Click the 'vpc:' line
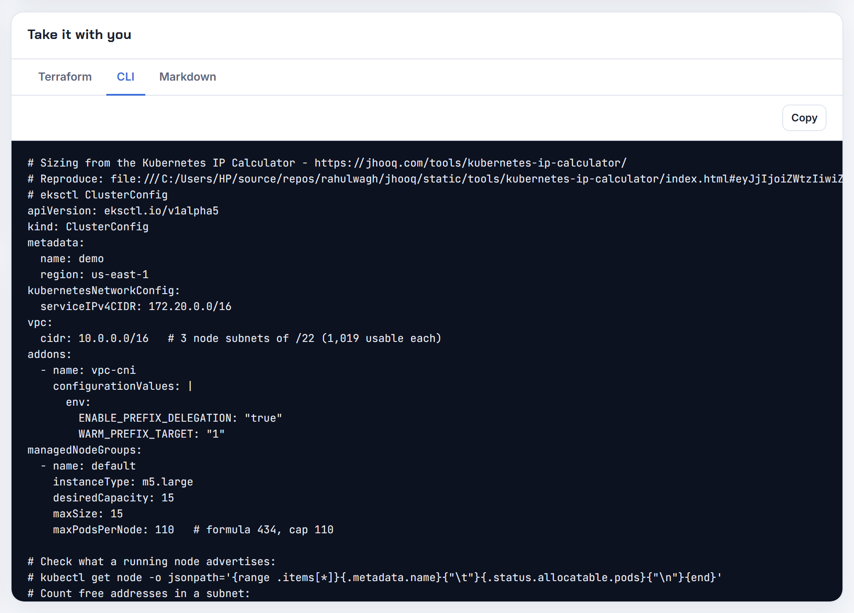This screenshot has height=613, width=854. click(40, 322)
